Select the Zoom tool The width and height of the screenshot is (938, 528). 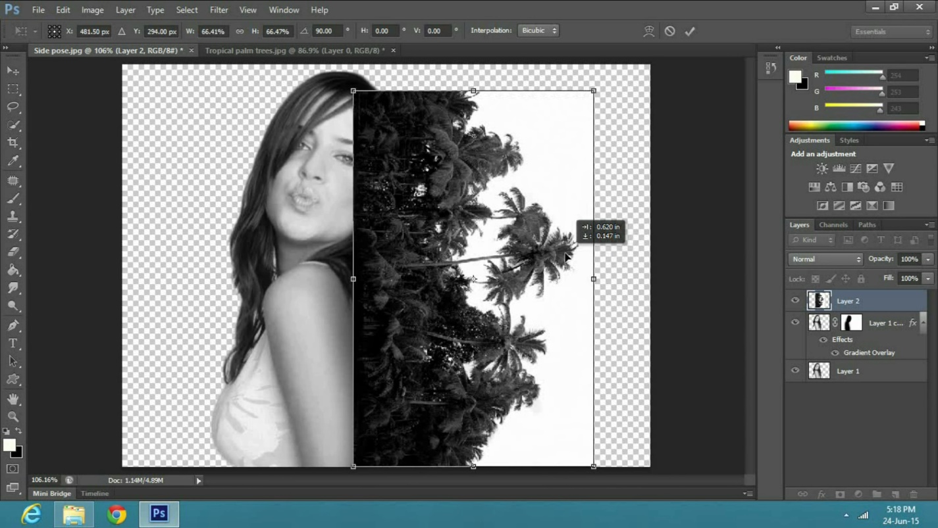point(13,416)
